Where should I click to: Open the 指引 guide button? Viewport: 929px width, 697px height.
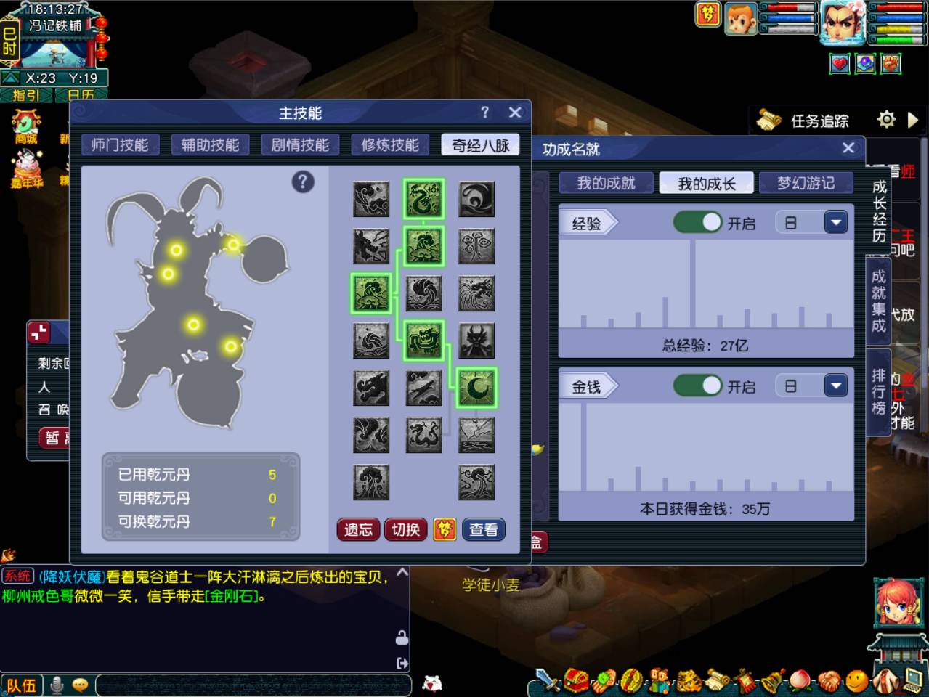click(26, 94)
